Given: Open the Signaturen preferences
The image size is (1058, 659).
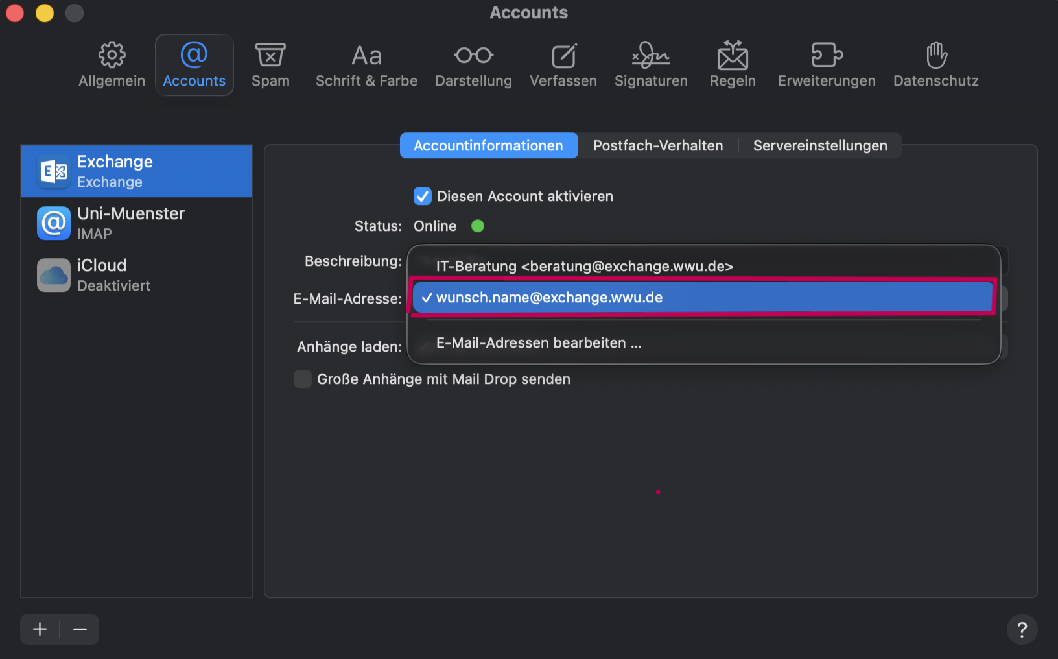Looking at the screenshot, I should (651, 65).
